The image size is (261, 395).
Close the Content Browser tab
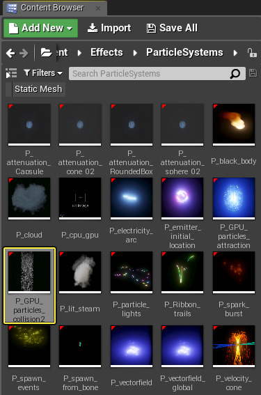pos(98,8)
